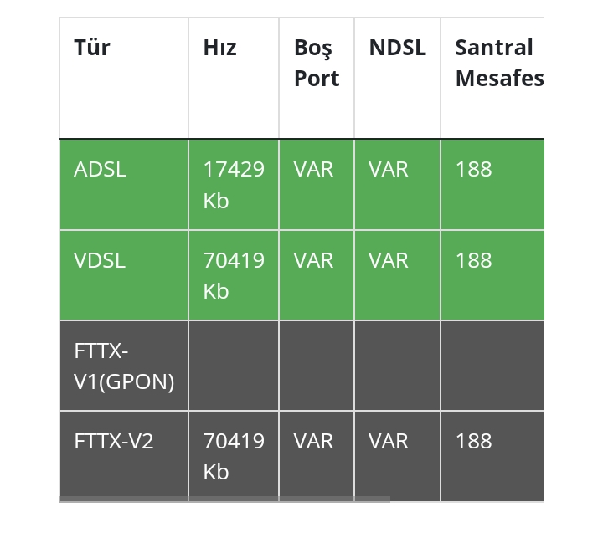Click the horizontal scrollbar below the table

224,499
